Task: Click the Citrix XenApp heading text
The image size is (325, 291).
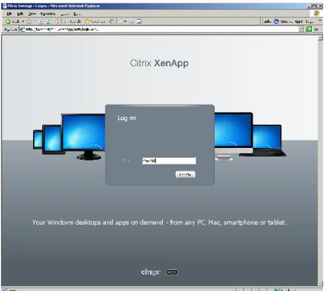Action: click(x=159, y=63)
